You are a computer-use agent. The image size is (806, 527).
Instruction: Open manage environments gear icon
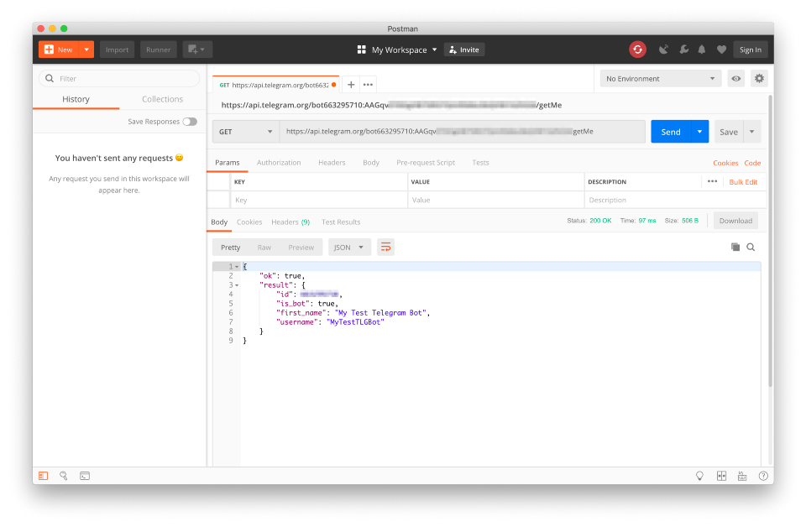pyautogui.click(x=759, y=79)
